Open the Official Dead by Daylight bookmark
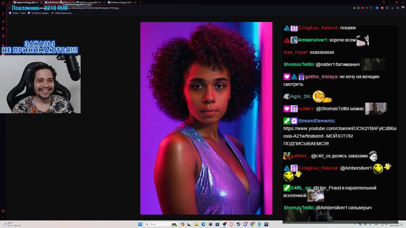Image resolution: width=406 pixels, height=228 pixels. coord(62,13)
